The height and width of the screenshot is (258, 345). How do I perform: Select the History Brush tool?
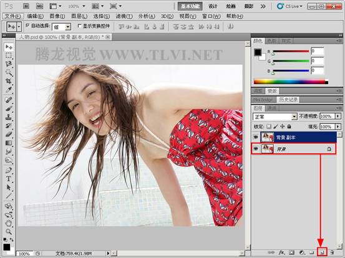[9, 126]
